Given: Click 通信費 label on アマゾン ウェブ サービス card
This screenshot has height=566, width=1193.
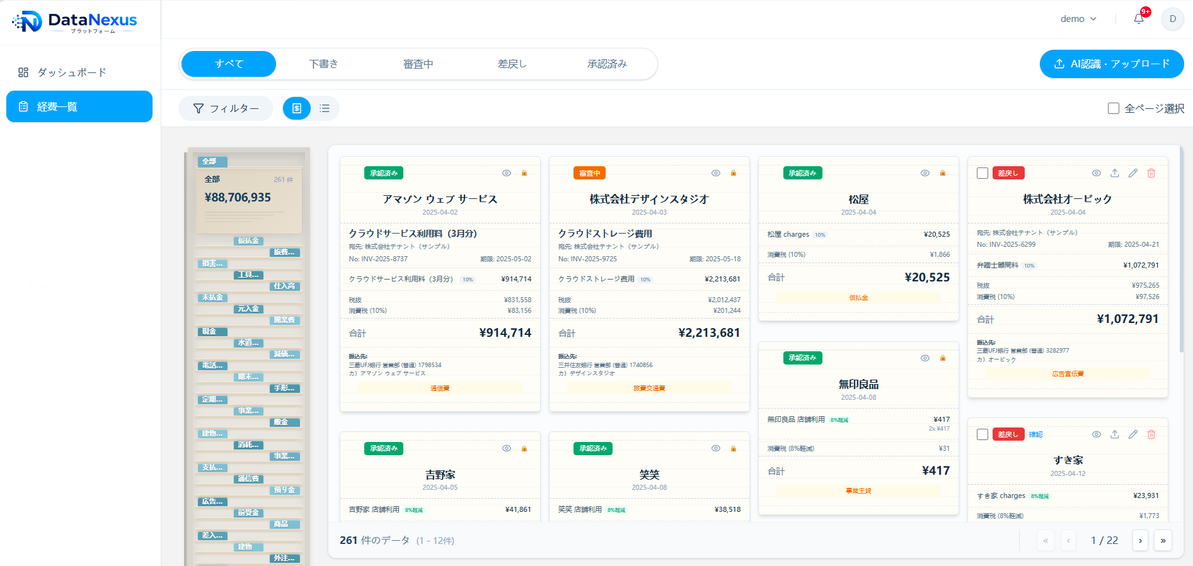Looking at the screenshot, I should (440, 388).
